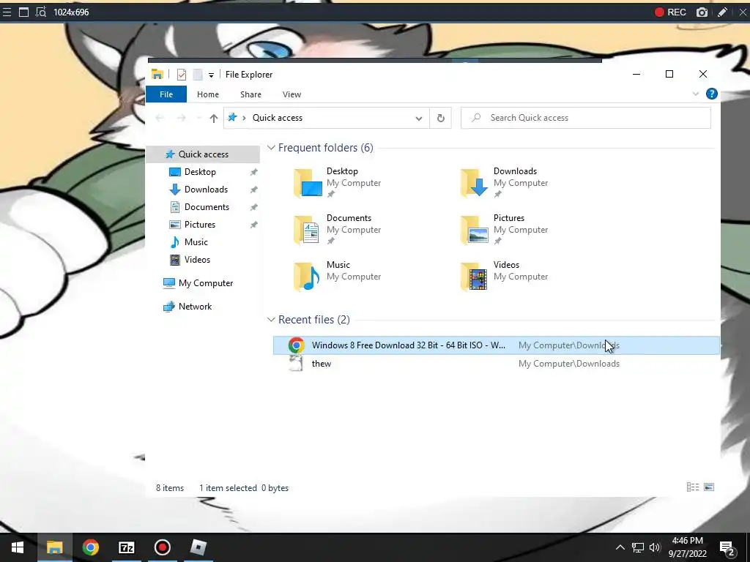Switch to Details view layout icon
The image size is (750, 562).
tap(693, 487)
